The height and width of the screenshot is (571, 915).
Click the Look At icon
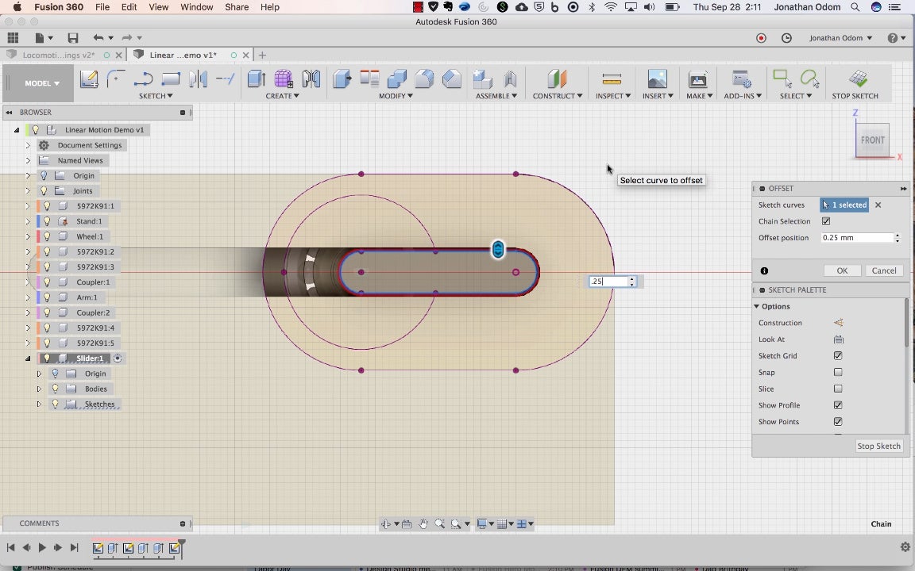click(838, 339)
